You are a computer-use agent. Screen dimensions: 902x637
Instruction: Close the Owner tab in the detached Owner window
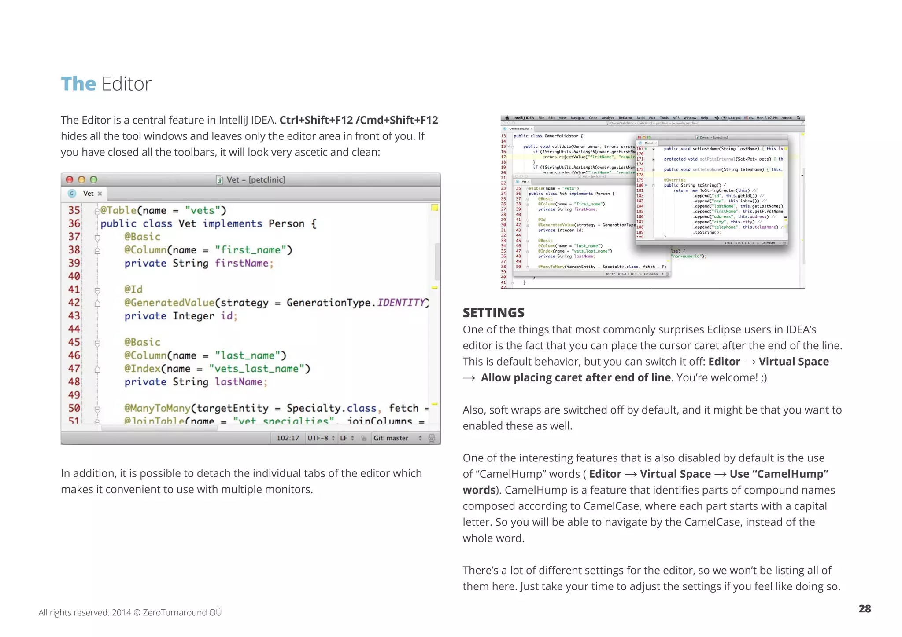(655, 143)
